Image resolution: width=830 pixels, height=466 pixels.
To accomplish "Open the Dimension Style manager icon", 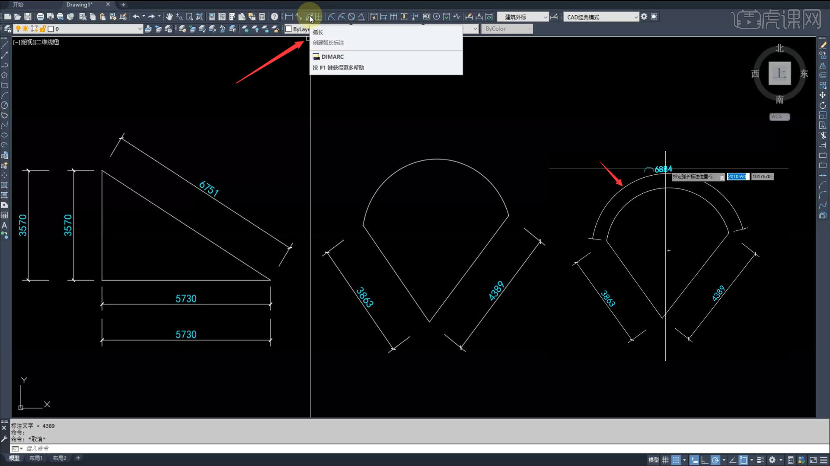I will 554,17.
